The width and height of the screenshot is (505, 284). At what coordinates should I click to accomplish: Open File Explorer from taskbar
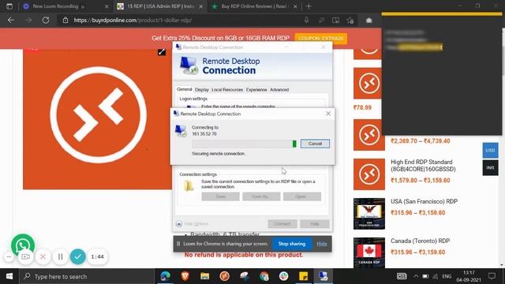point(205,276)
